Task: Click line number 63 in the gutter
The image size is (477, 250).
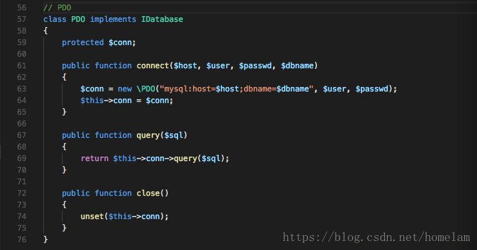Action: (x=21, y=89)
